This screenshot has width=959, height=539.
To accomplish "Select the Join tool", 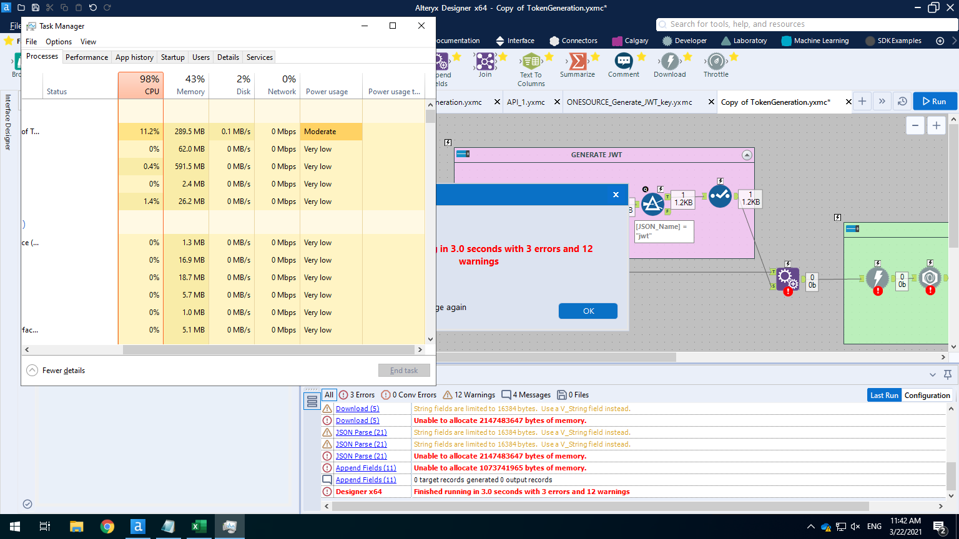I will point(484,62).
